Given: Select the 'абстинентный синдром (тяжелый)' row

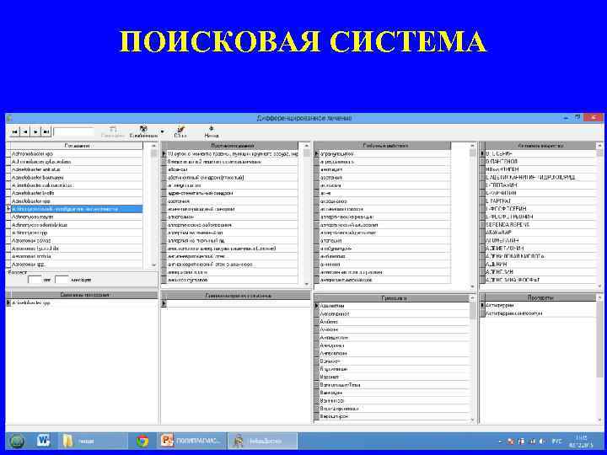Looking at the screenshot, I should pyautogui.click(x=233, y=177).
